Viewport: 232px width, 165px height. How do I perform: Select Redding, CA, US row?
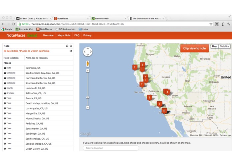tap(38, 124)
